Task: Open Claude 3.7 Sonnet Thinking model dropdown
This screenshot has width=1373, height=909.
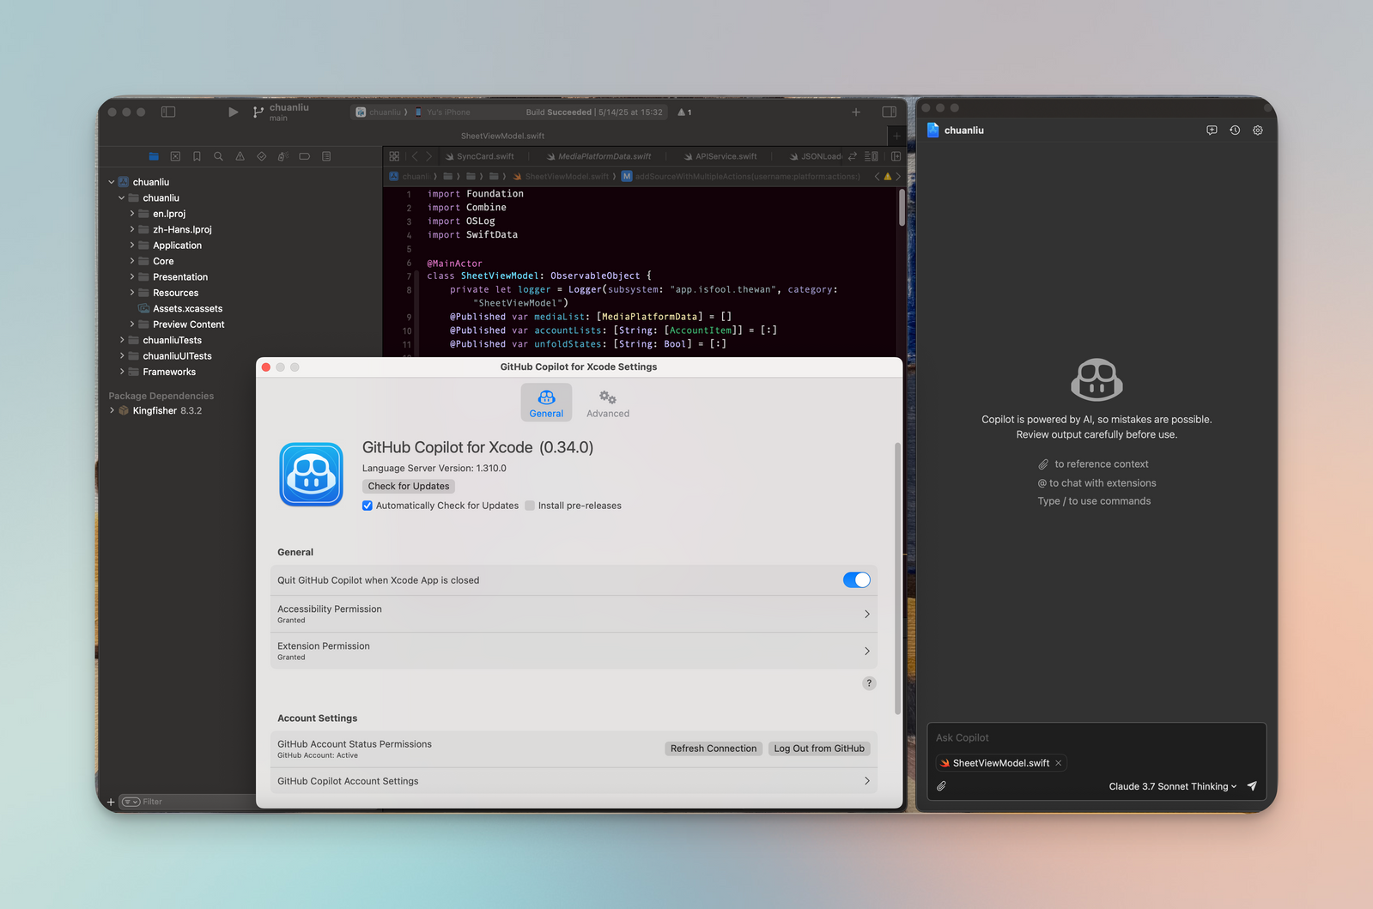Action: click(1172, 786)
